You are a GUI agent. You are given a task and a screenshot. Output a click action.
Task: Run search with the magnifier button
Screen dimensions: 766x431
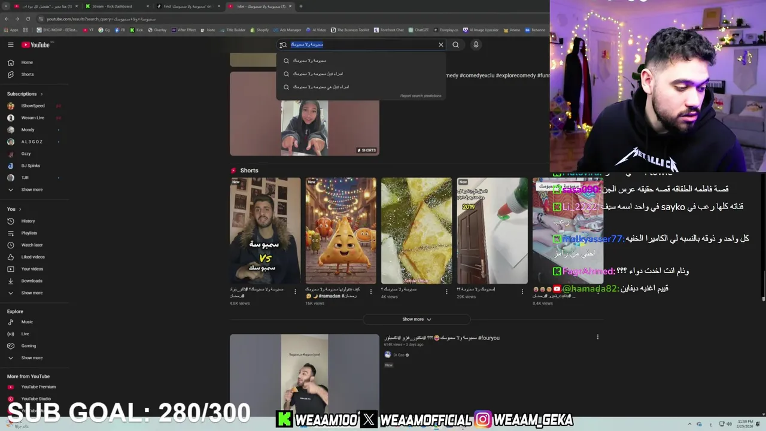[456, 44]
